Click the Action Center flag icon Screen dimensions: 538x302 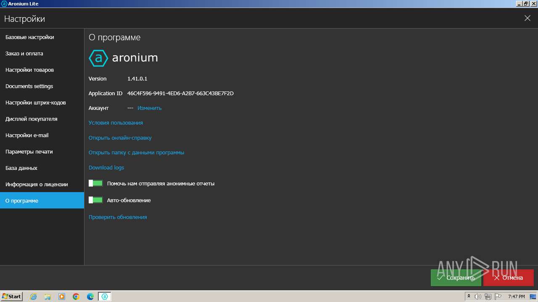498,297
